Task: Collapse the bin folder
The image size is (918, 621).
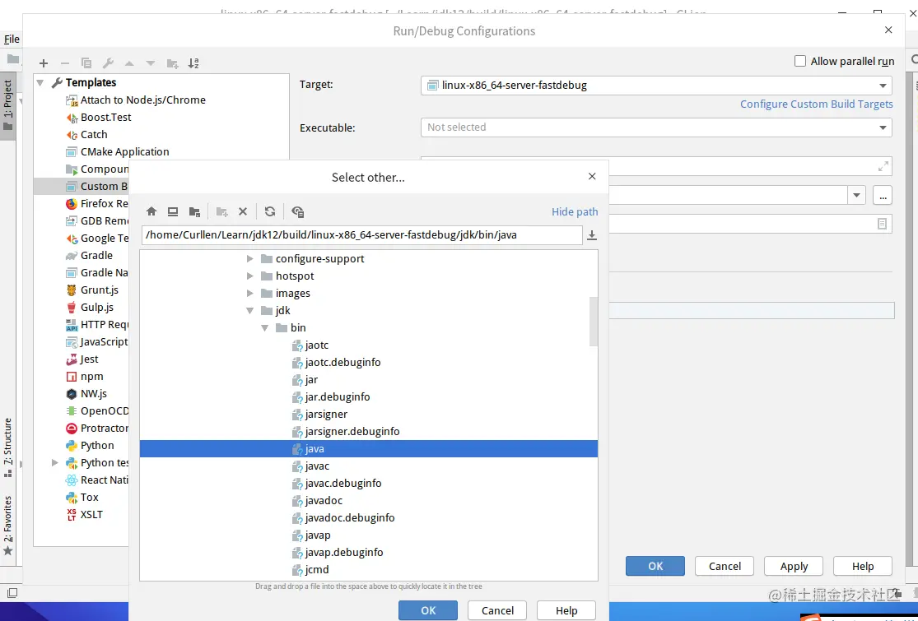Action: click(x=264, y=328)
